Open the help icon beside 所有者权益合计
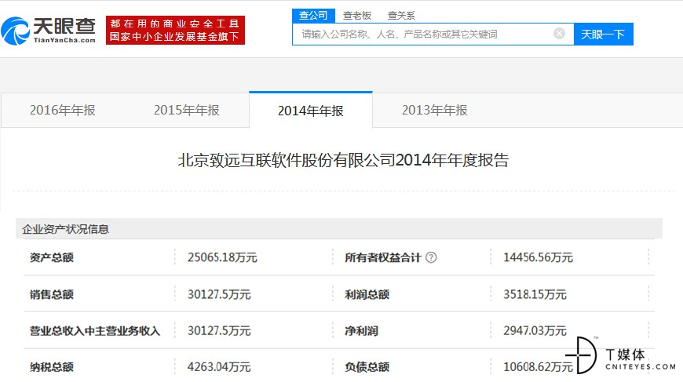This screenshot has width=683, height=382. pyautogui.click(x=431, y=257)
